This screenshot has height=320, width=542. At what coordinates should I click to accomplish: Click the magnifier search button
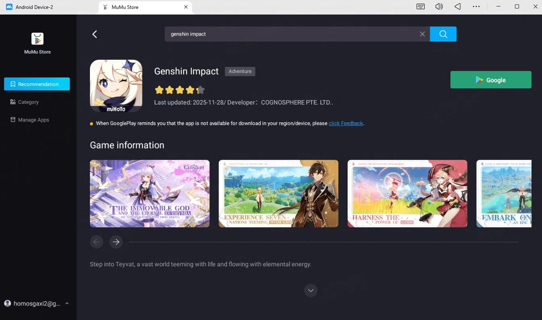(443, 34)
